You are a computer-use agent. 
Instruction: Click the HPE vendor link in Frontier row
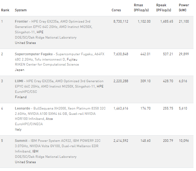[x=40, y=32]
